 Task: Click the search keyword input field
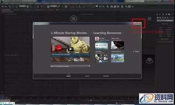(x=135, y=1)
